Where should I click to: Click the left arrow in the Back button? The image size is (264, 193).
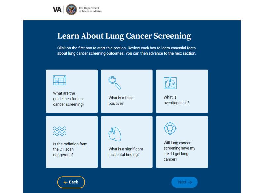65,182
